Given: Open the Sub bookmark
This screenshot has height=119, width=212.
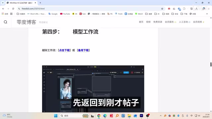Looking at the screenshot, I should pyautogui.click(x=82, y=14).
